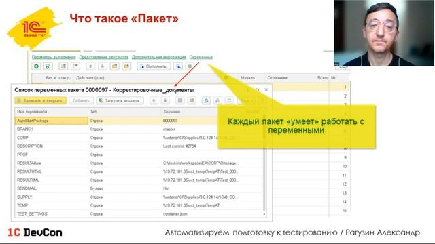Click the Выполнить button
Viewport: 435px width, 244px height.
coord(154,66)
